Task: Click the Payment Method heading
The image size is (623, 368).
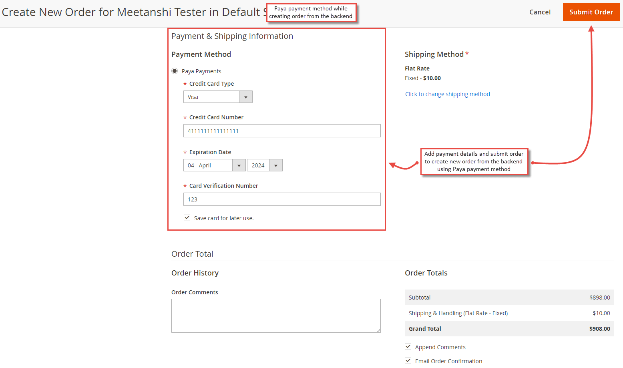Action: click(201, 54)
